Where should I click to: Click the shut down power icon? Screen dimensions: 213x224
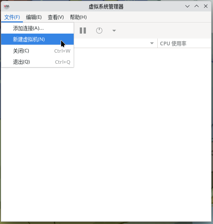99,31
